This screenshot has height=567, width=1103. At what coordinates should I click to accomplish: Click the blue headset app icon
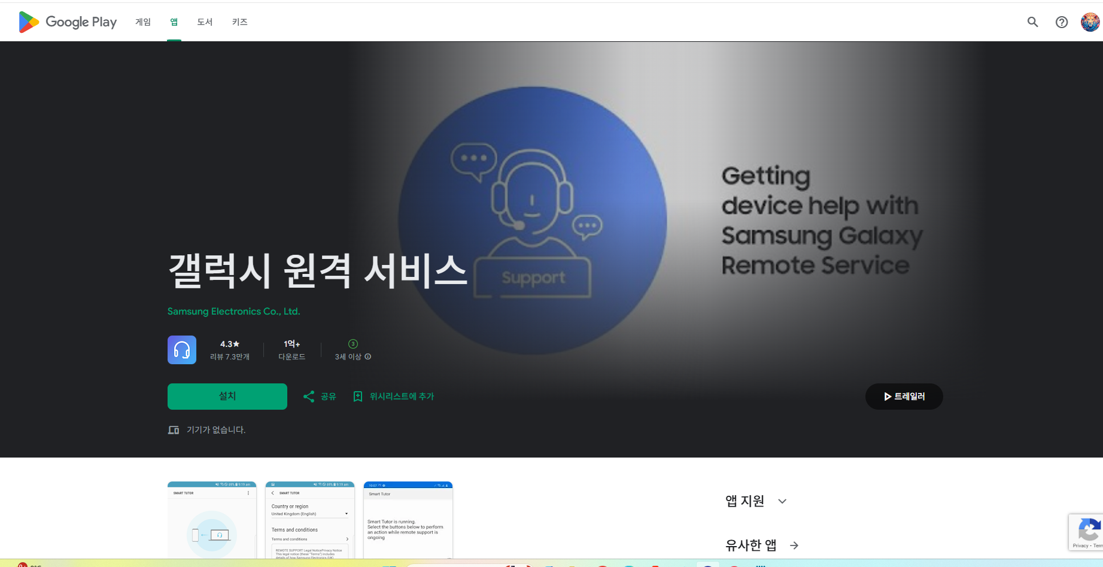[181, 350]
